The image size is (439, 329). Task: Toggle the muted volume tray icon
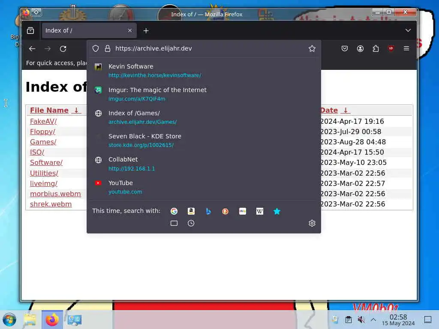coord(361,320)
